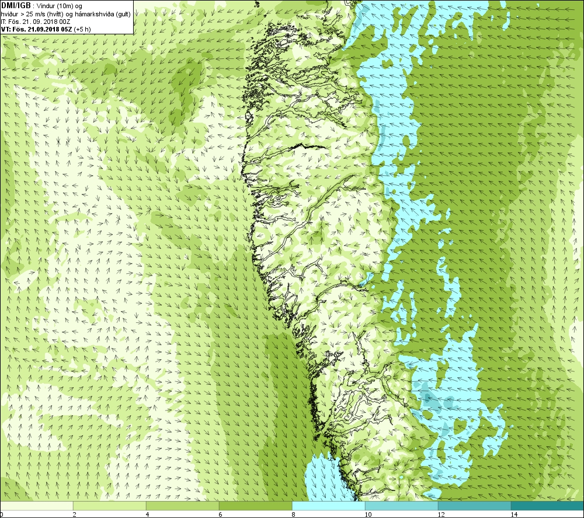Click the 'DMI/IGB : Vindur (10m) og' title line
The width and height of the screenshot is (584, 518).
[x=41, y=6]
